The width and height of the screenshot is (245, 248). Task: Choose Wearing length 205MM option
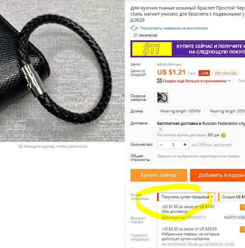coord(226,111)
